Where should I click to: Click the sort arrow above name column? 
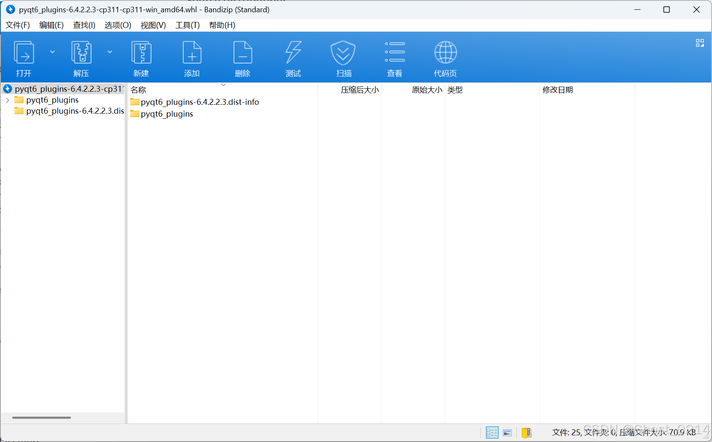(224, 85)
